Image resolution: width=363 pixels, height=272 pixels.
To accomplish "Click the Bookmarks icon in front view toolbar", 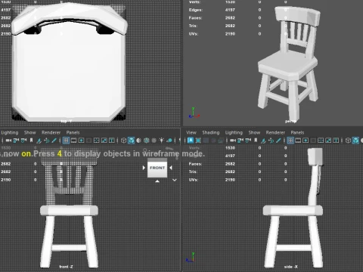I will (31, 141).
